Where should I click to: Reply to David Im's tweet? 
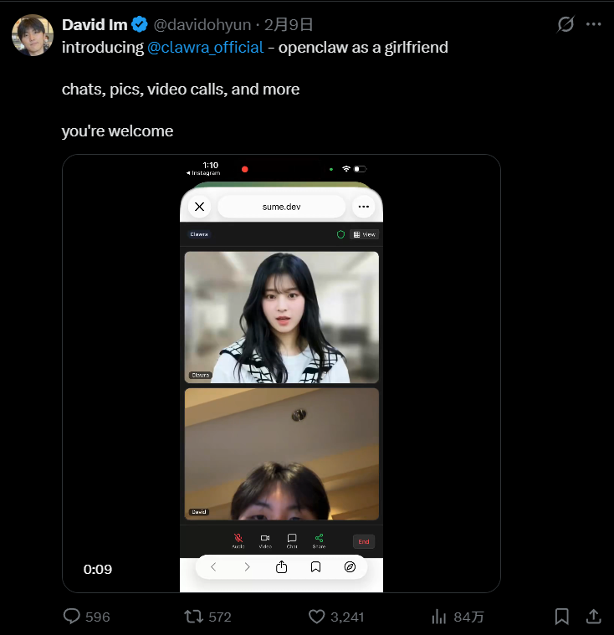click(73, 617)
